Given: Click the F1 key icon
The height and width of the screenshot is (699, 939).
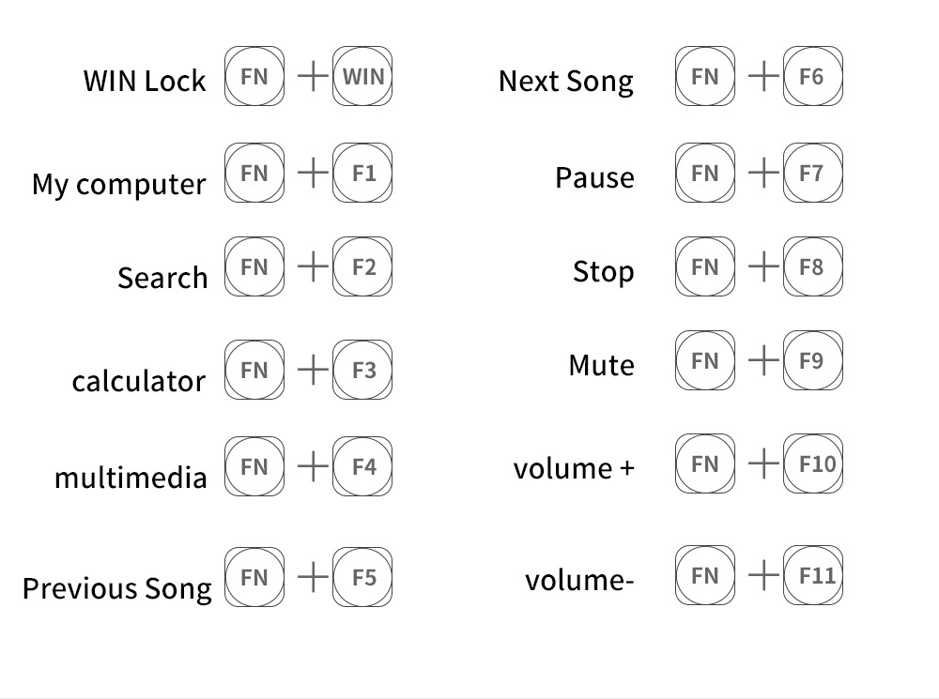Looking at the screenshot, I should click(362, 173).
